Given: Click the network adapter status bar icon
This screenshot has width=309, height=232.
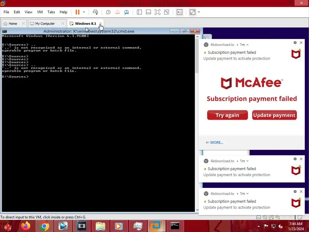Looking at the screenshot, I should pos(278,217).
